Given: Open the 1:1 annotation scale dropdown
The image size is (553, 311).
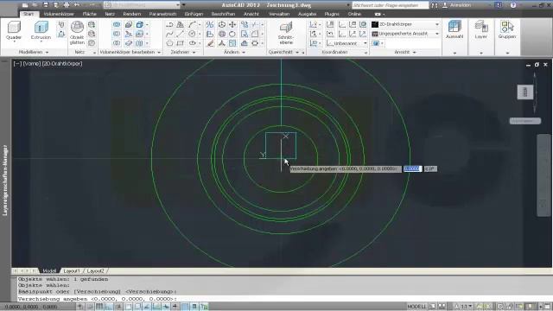Looking at the screenshot, I should tap(463, 307).
